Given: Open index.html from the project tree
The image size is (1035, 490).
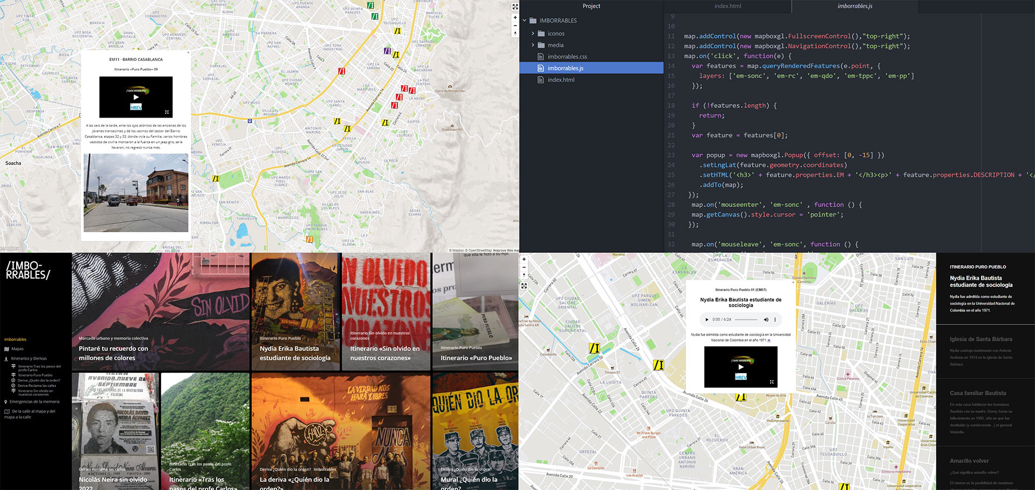Looking at the screenshot, I should pos(561,80).
